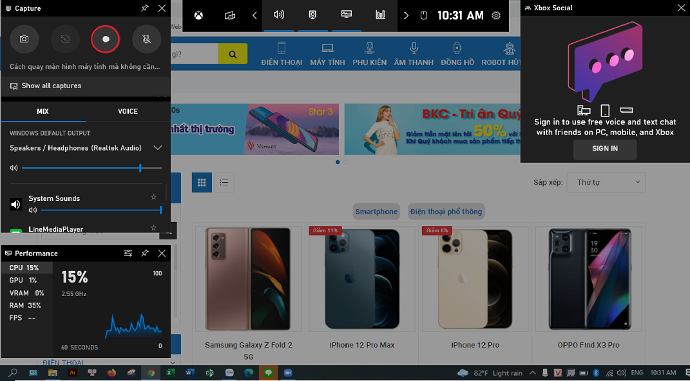The image size is (690, 381).
Task: Click the mouse click-through icon in Game Bar
Action: [x=424, y=15]
